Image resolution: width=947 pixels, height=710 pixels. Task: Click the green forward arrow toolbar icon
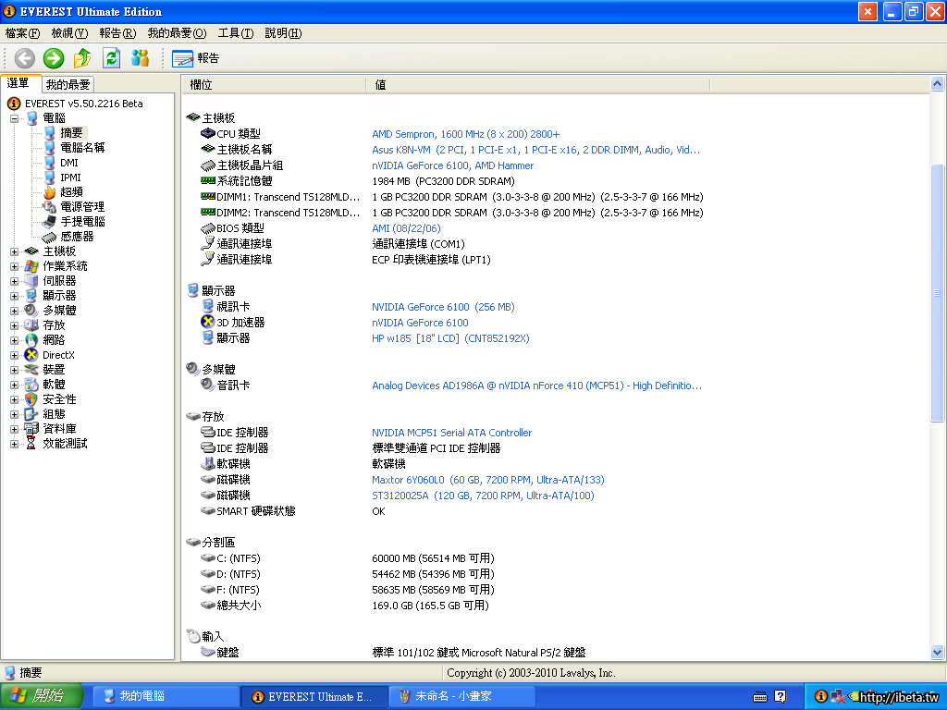coord(54,58)
